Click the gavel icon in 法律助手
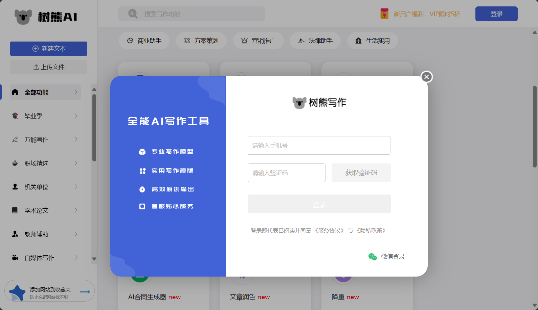Image resolution: width=538 pixels, height=310 pixels. (301, 41)
